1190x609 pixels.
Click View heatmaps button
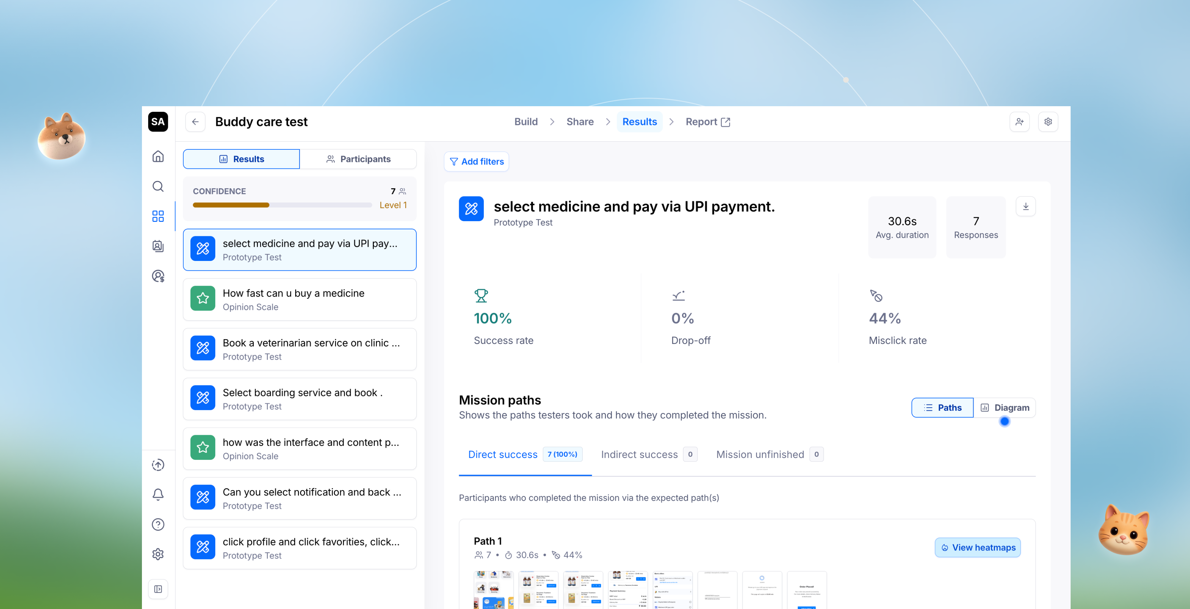[978, 548]
